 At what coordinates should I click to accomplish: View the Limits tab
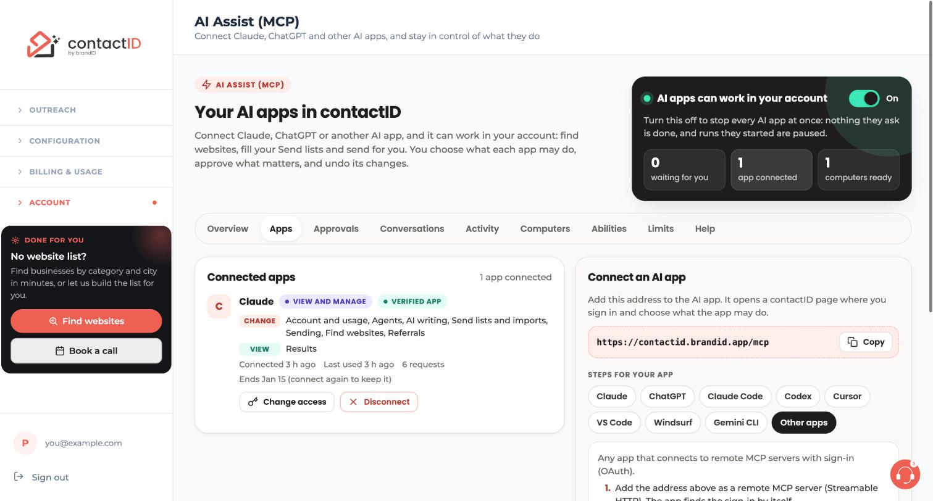(x=661, y=229)
